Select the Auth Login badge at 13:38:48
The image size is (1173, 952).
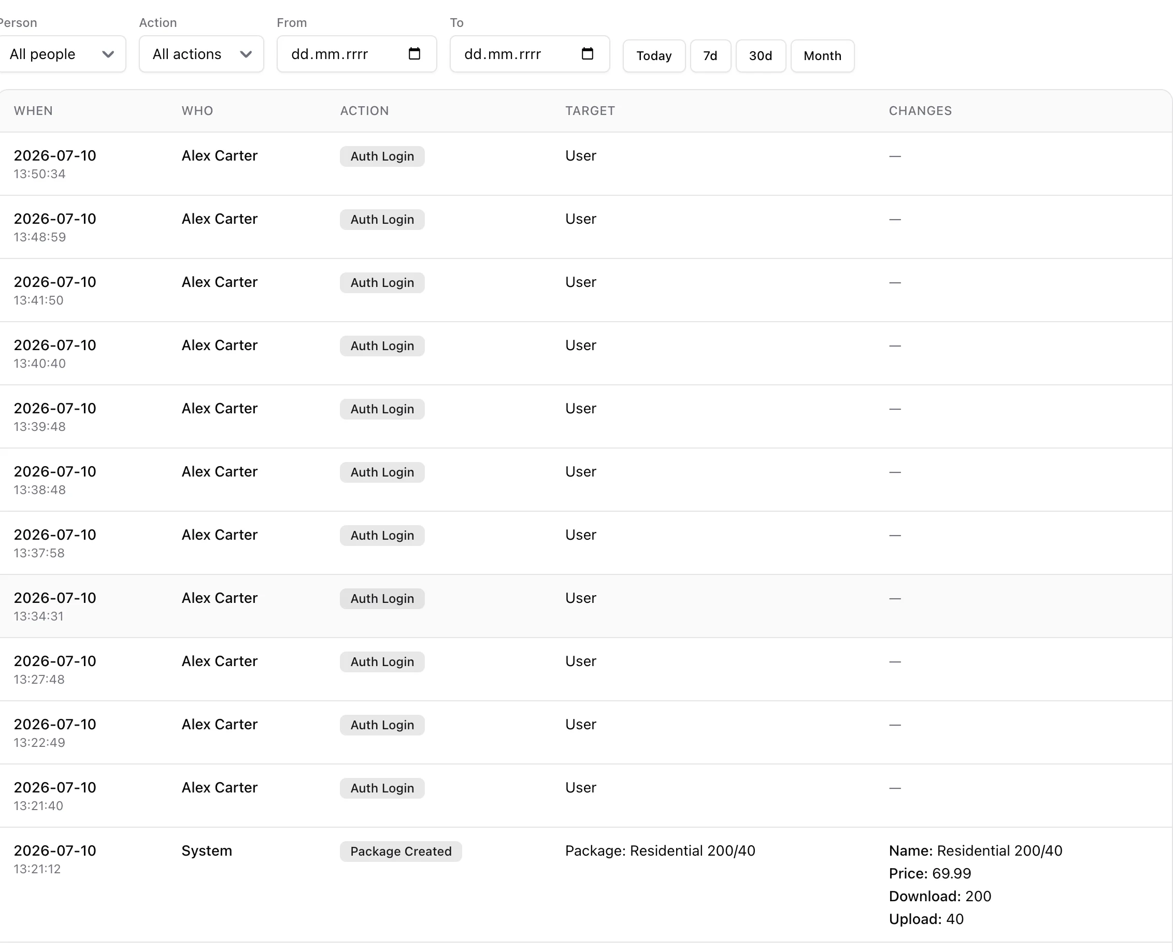pyautogui.click(x=382, y=472)
